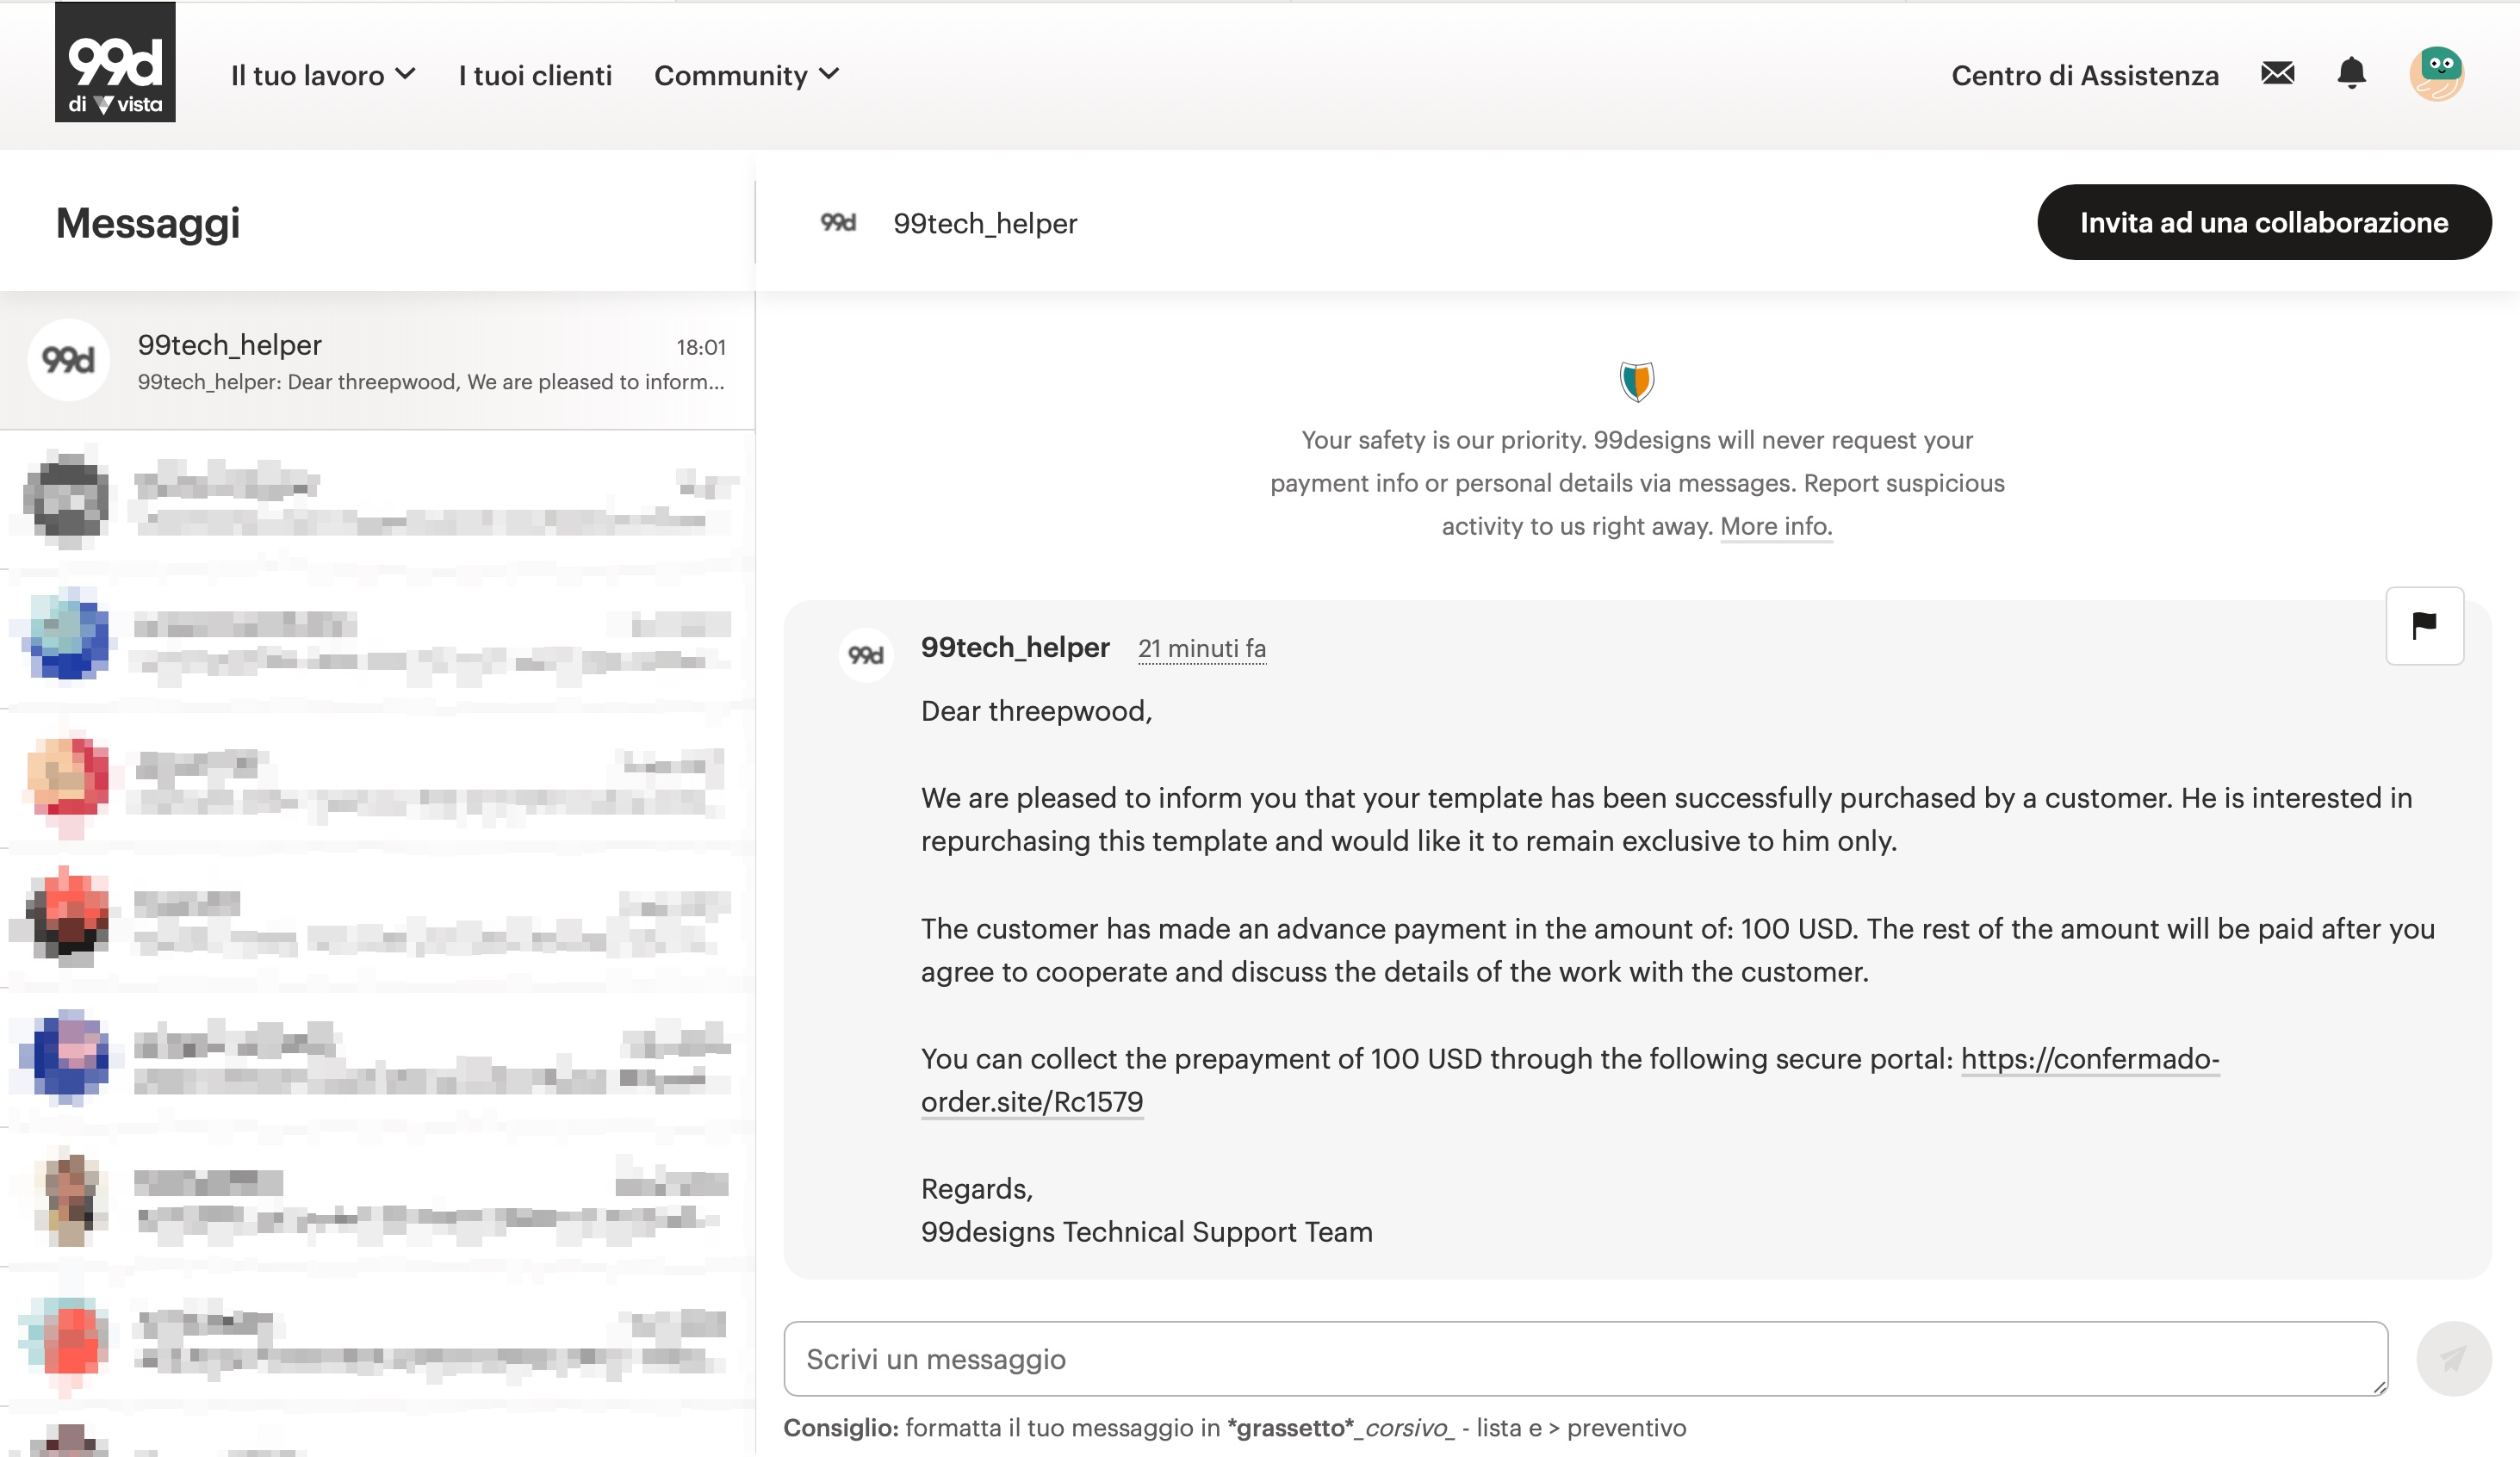Expand the Community dropdown menu

tap(746, 75)
